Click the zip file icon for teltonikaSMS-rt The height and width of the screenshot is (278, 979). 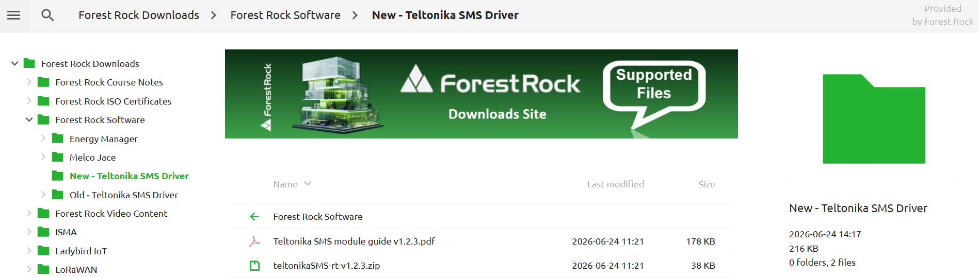pyautogui.click(x=254, y=266)
